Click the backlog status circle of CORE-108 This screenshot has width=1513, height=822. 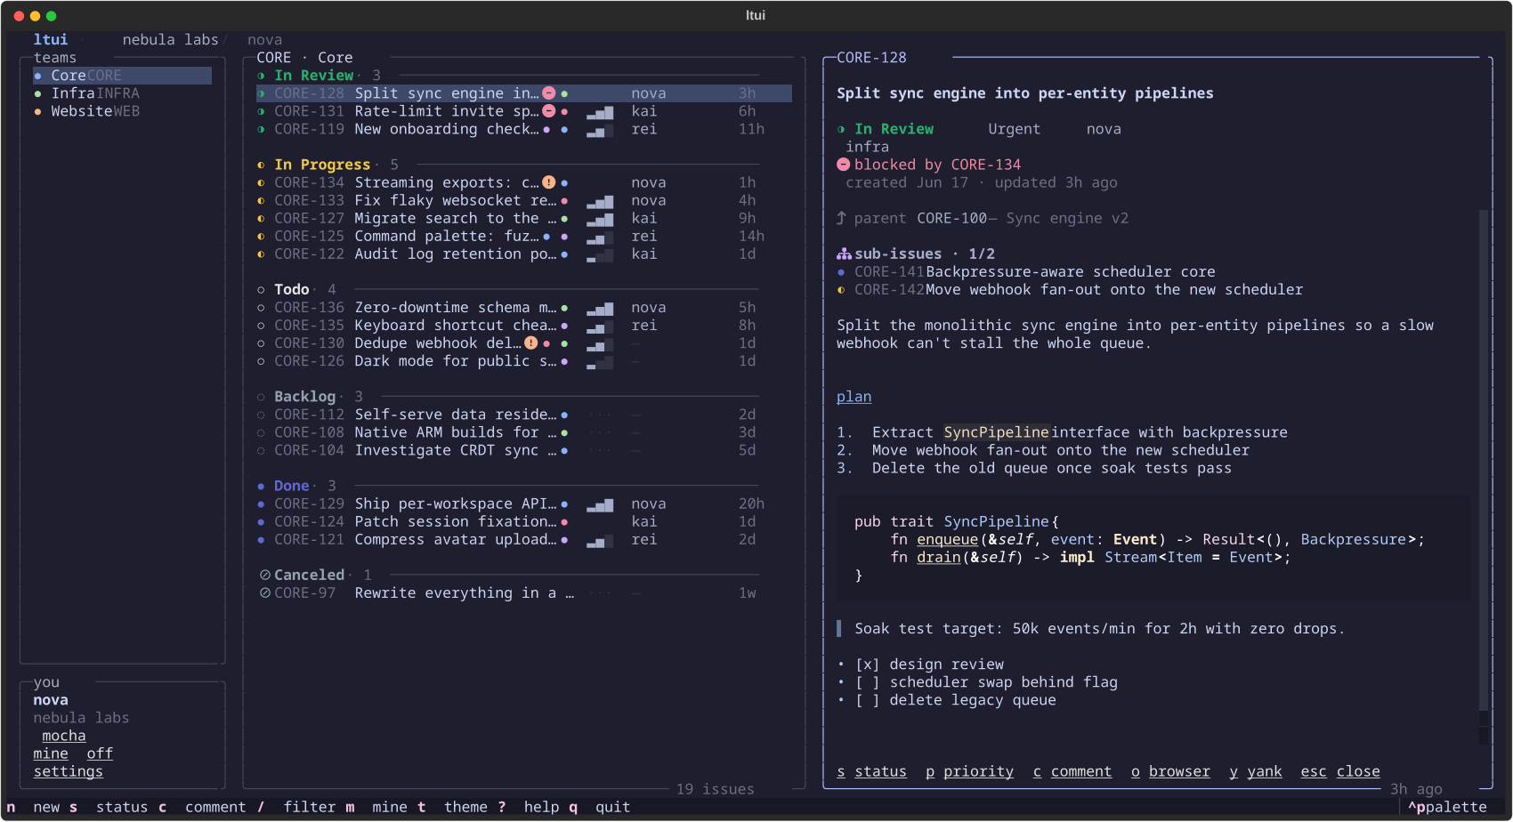click(x=261, y=432)
